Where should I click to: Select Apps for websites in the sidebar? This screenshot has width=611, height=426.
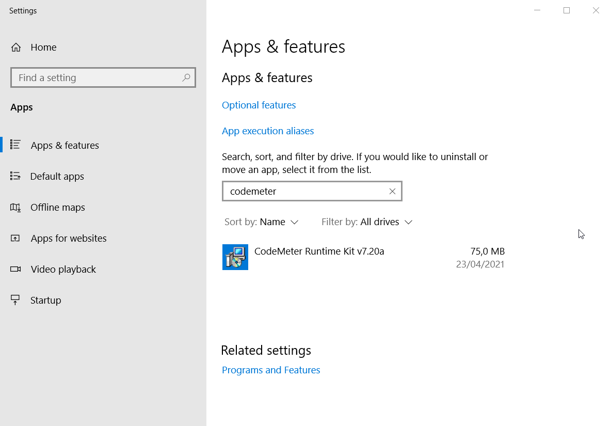[x=103, y=238]
